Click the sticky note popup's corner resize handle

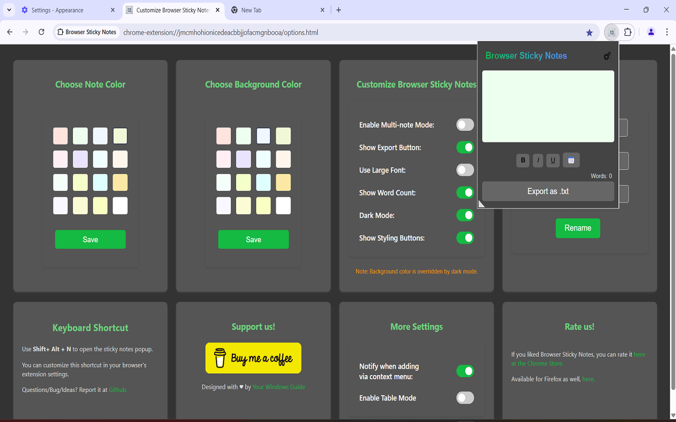481,204
